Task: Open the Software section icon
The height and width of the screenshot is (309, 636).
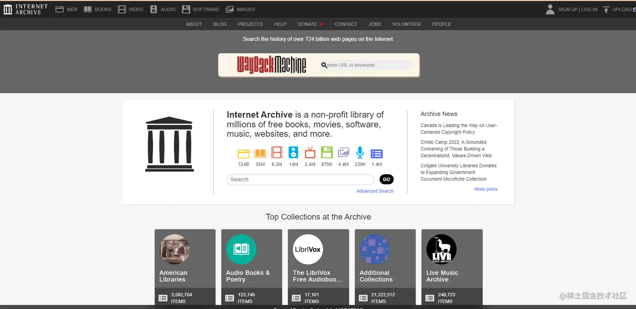Action: click(x=185, y=9)
